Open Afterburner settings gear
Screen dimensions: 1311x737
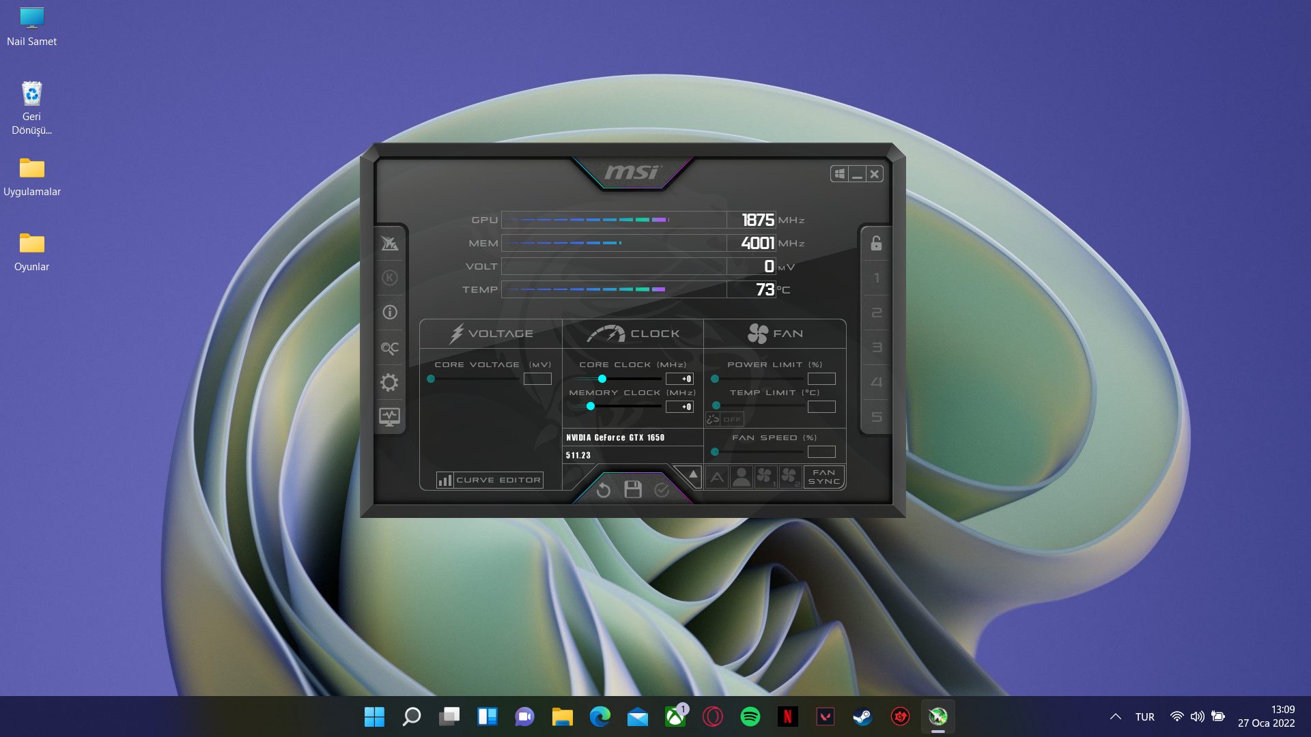[389, 382]
